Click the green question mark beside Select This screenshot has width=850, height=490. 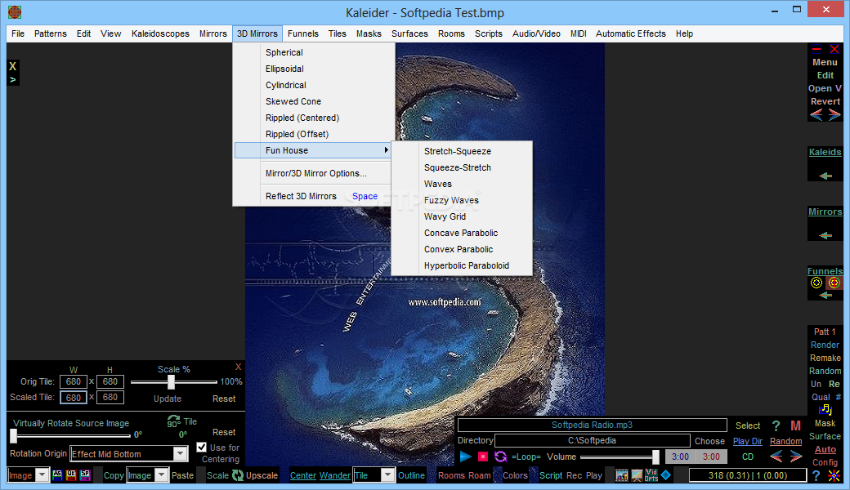[776, 425]
